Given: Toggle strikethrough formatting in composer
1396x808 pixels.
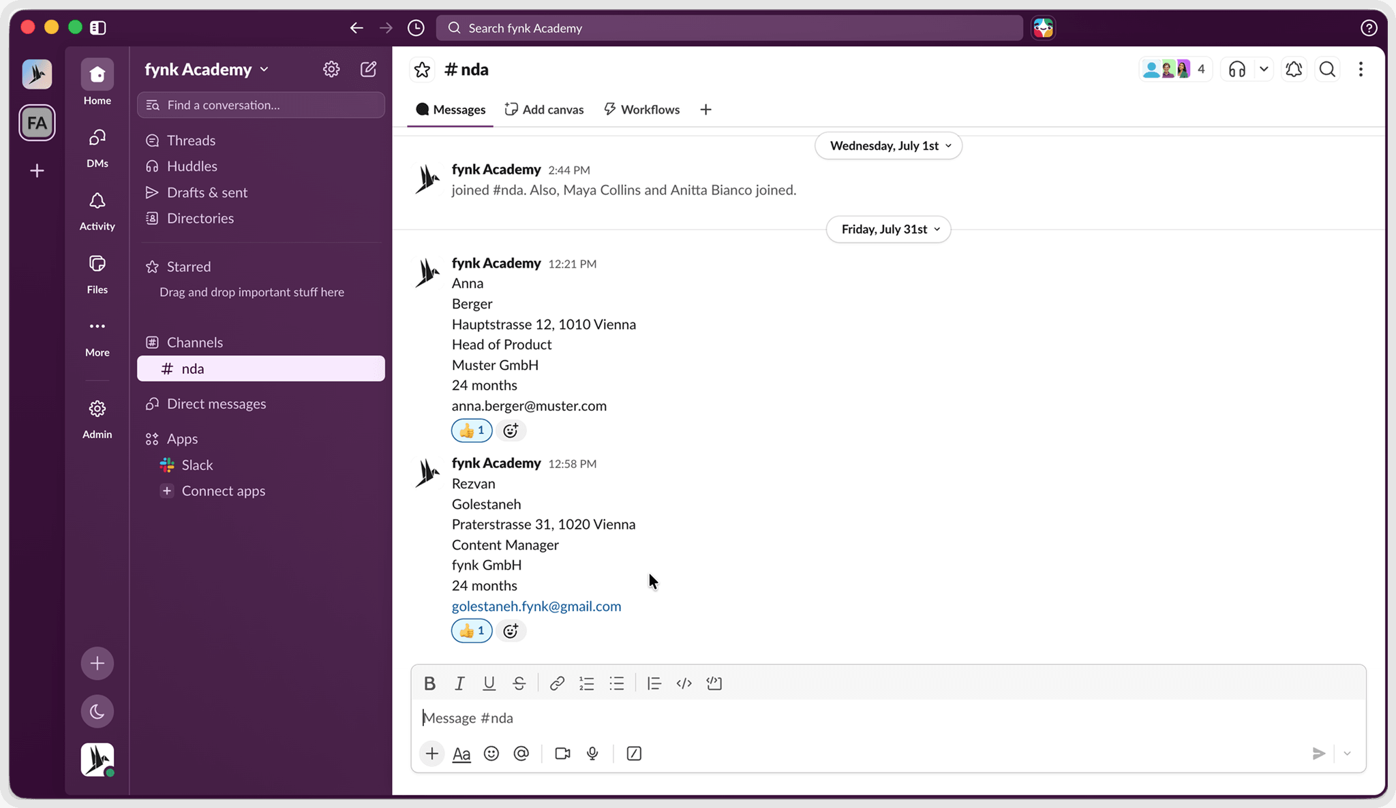Looking at the screenshot, I should tap(519, 683).
